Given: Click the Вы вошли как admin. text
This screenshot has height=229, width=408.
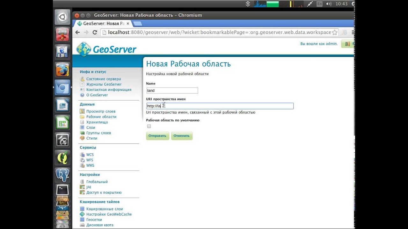Looking at the screenshot, I should 319,44.
